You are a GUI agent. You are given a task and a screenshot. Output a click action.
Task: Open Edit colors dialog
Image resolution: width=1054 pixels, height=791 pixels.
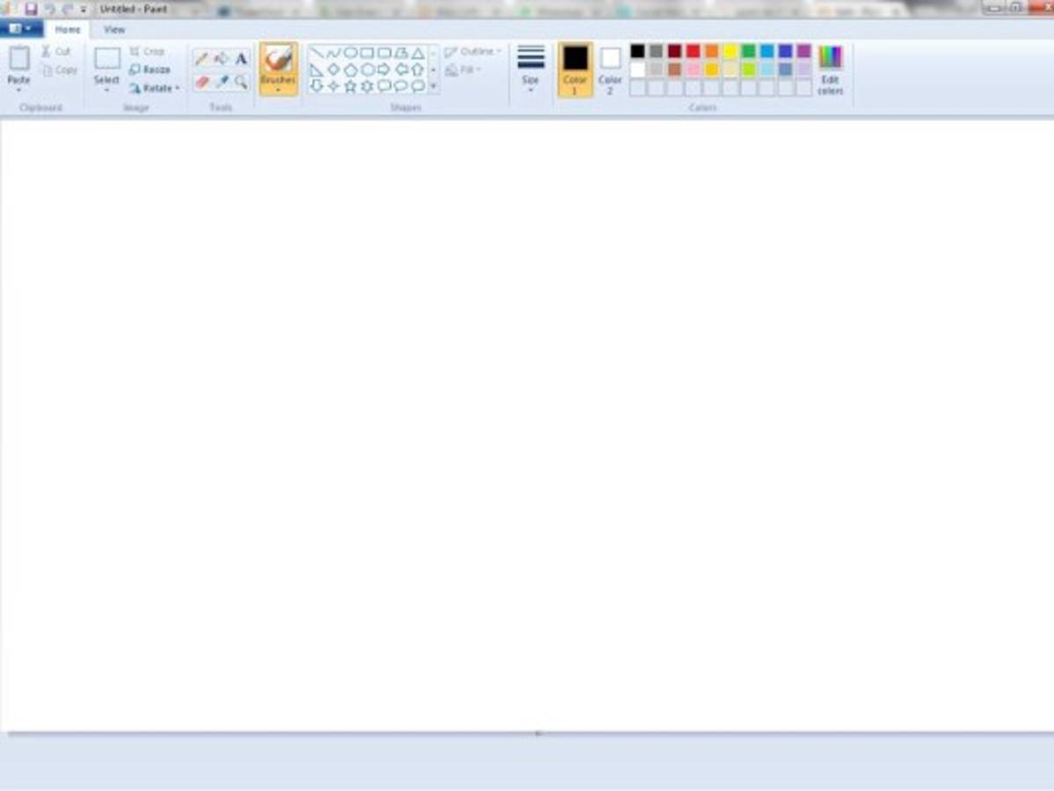tap(830, 69)
